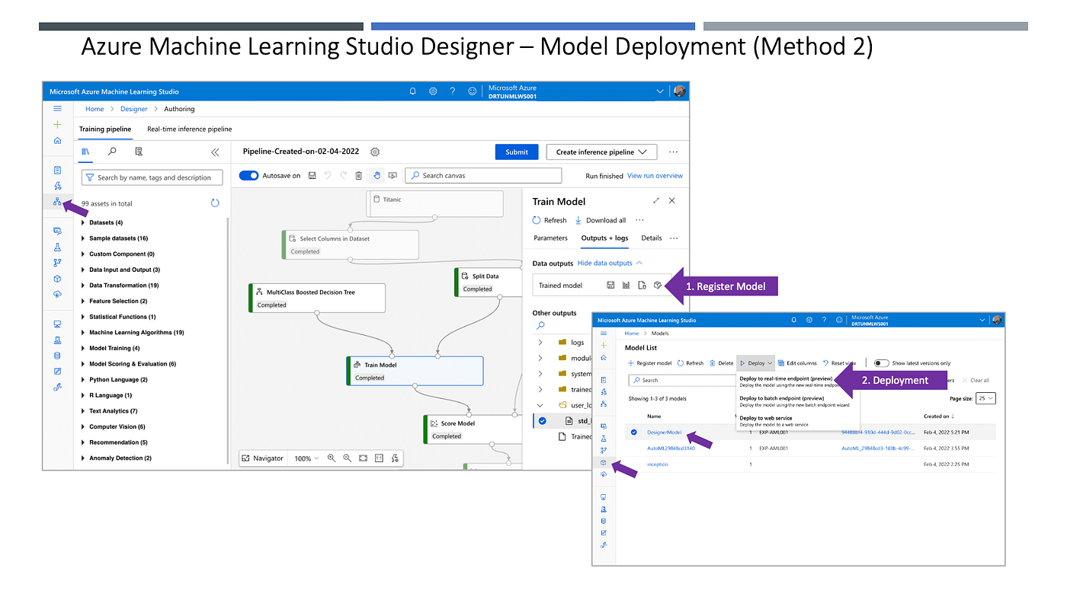Open hamburger menu in Designer window sidebar
1067x600 pixels.
click(x=57, y=109)
